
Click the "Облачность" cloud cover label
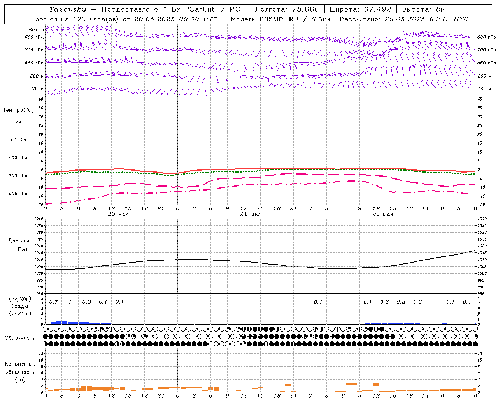20,338
